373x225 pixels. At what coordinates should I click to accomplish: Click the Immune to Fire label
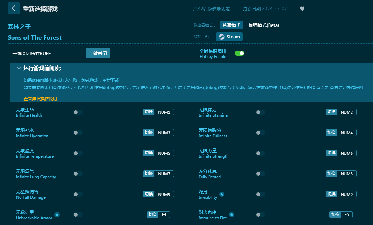tap(213, 218)
